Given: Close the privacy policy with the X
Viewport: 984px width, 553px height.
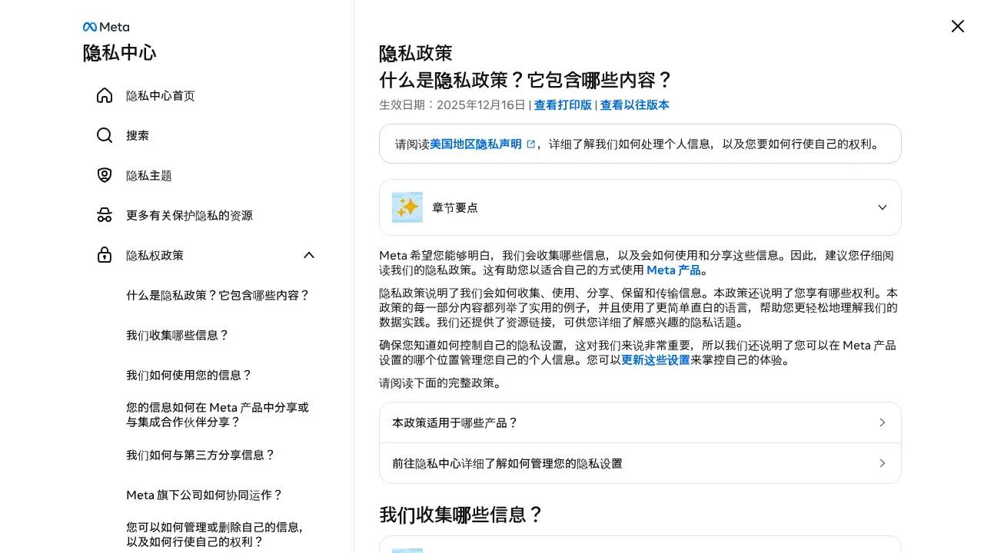Looking at the screenshot, I should click(x=958, y=26).
